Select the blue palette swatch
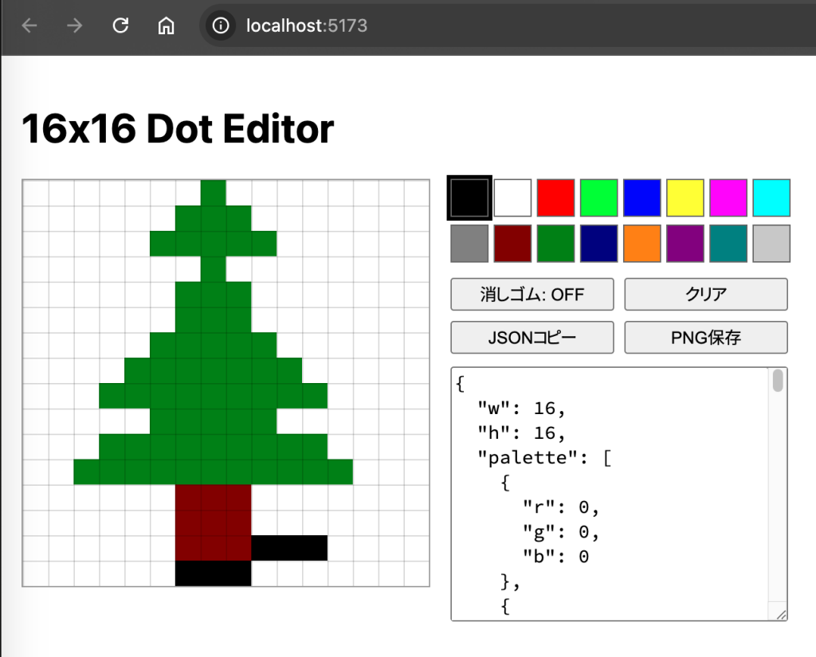This screenshot has height=657, width=816. (641, 197)
